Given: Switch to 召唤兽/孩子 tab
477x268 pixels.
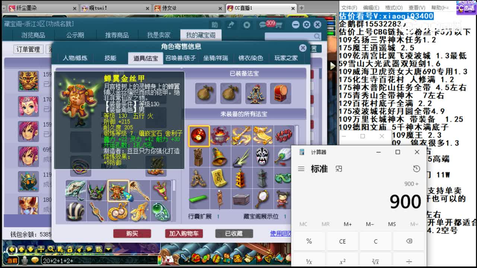Looking at the screenshot, I should [180, 58].
